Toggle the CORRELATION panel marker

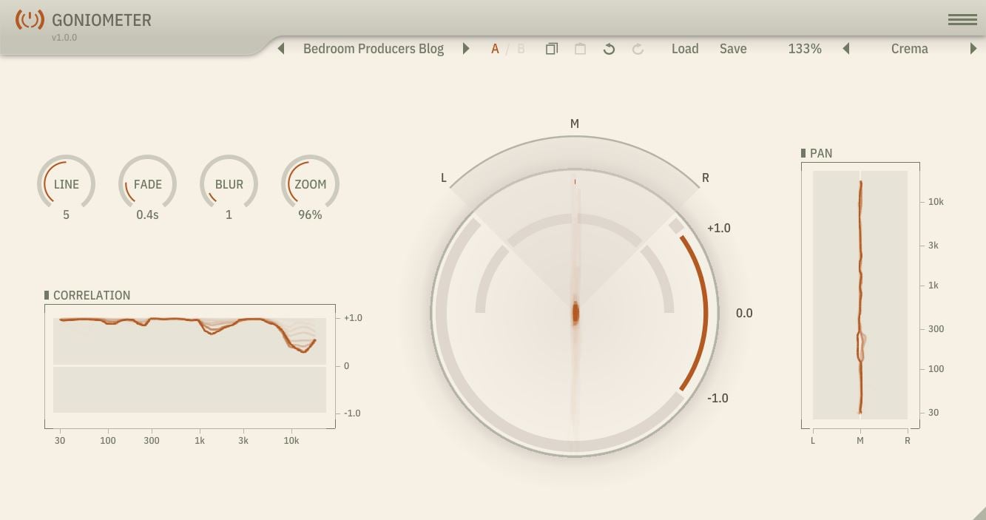pos(47,295)
